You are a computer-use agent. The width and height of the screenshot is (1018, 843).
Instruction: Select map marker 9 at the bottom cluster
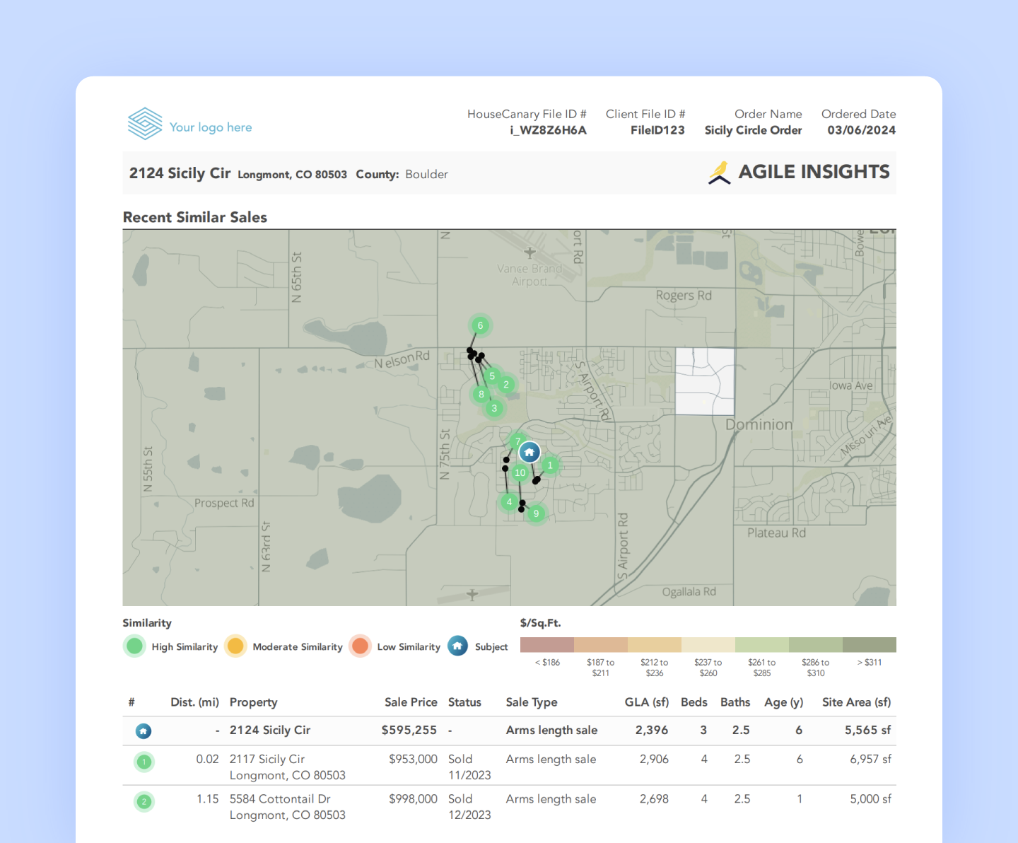point(536,514)
